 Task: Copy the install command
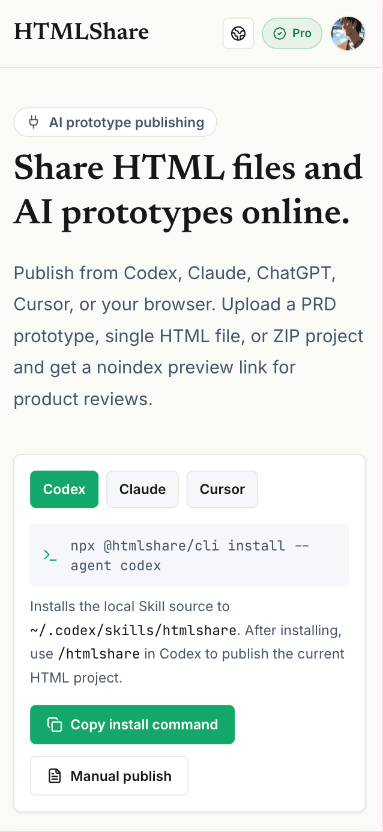click(x=132, y=725)
